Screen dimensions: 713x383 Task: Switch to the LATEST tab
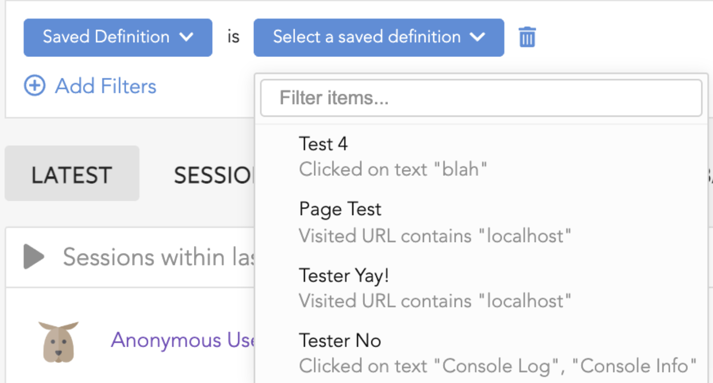click(x=72, y=174)
